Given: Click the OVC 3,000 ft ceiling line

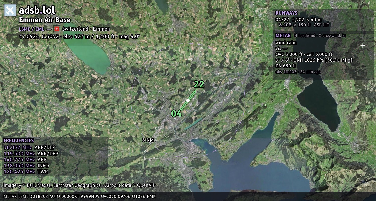Looking at the screenshot, I should pos(304,54).
